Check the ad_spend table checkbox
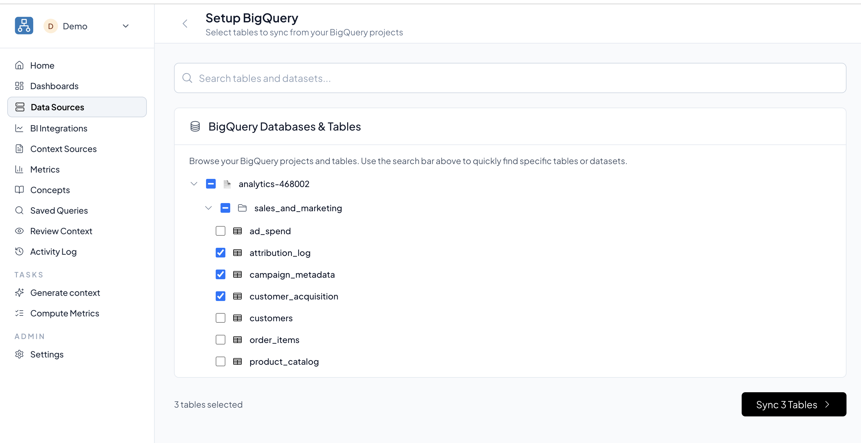This screenshot has height=443, width=861. 220,231
